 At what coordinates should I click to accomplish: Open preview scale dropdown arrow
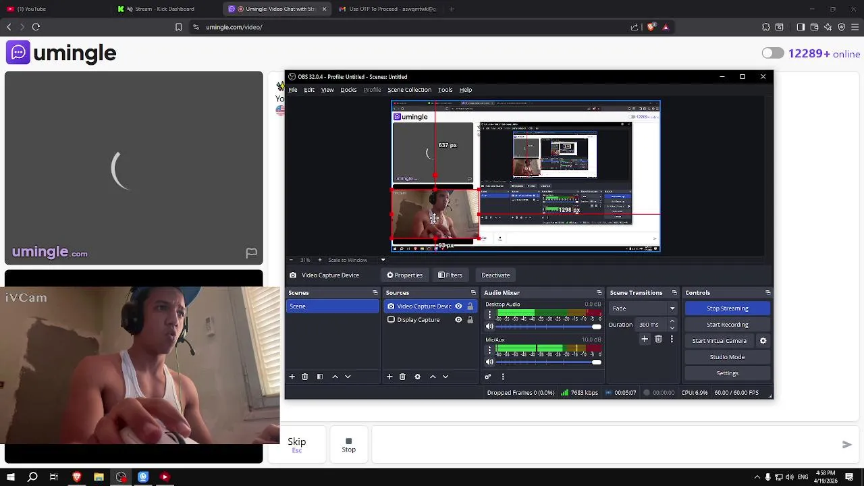(383, 260)
